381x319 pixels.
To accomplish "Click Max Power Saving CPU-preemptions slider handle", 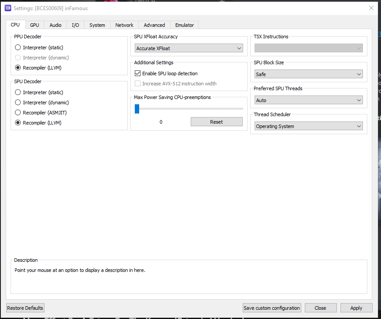I will coord(137,109).
